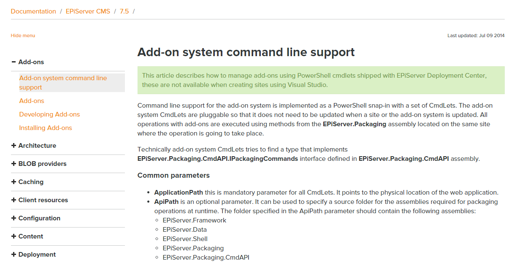Image resolution: width=514 pixels, height=263 pixels.
Task: Expand Client resources plus icon
Action: click(14, 200)
